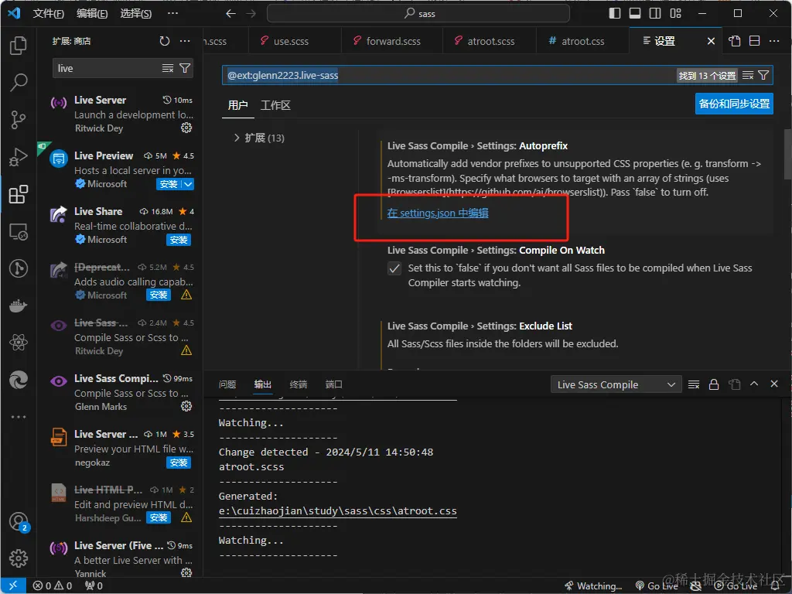Install the Live Share extension
792x594 pixels.
tap(179, 240)
